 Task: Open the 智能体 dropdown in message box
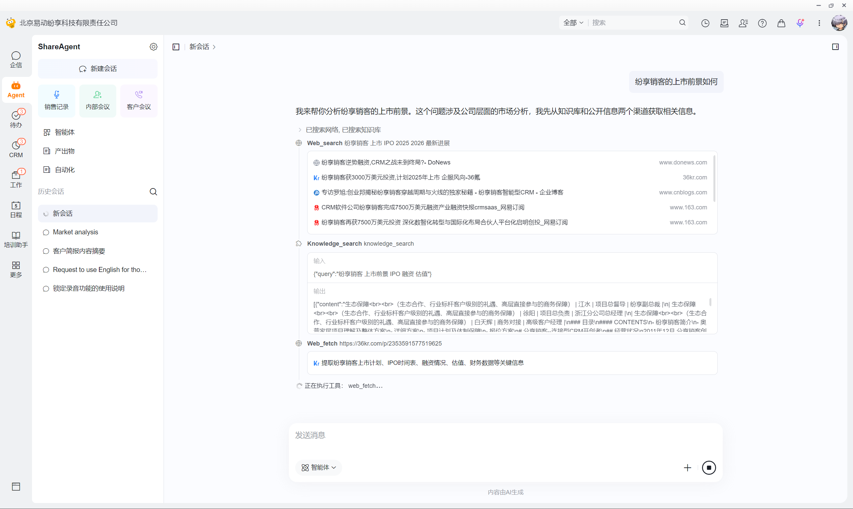319,467
